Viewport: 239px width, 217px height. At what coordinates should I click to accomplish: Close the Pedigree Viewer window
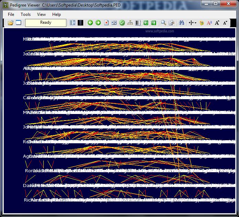tap(228, 4)
